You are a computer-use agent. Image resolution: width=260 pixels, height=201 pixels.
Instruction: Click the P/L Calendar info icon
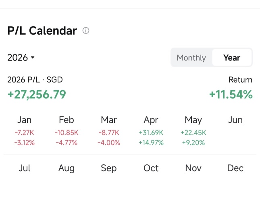86,31
